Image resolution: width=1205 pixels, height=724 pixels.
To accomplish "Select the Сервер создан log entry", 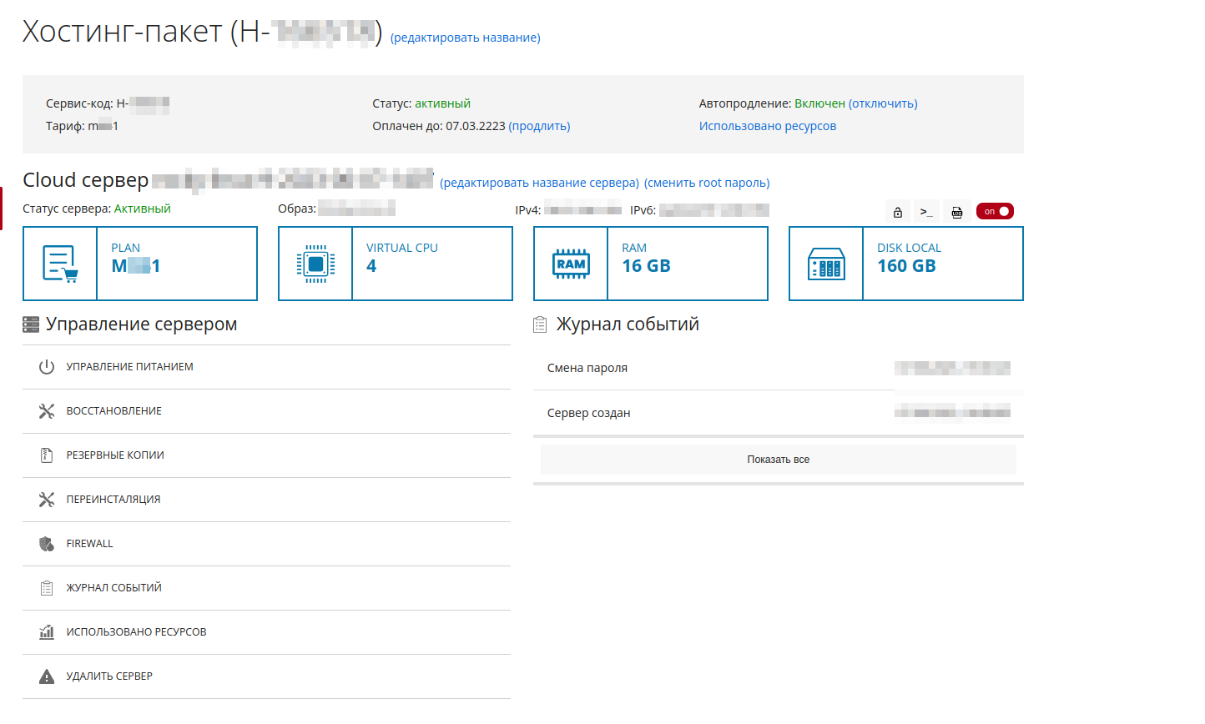I will coord(779,413).
